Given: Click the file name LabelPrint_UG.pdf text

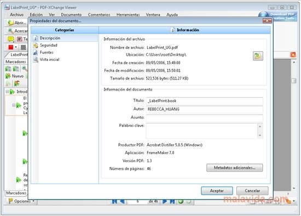Looking at the screenshot, I should coord(162,48).
